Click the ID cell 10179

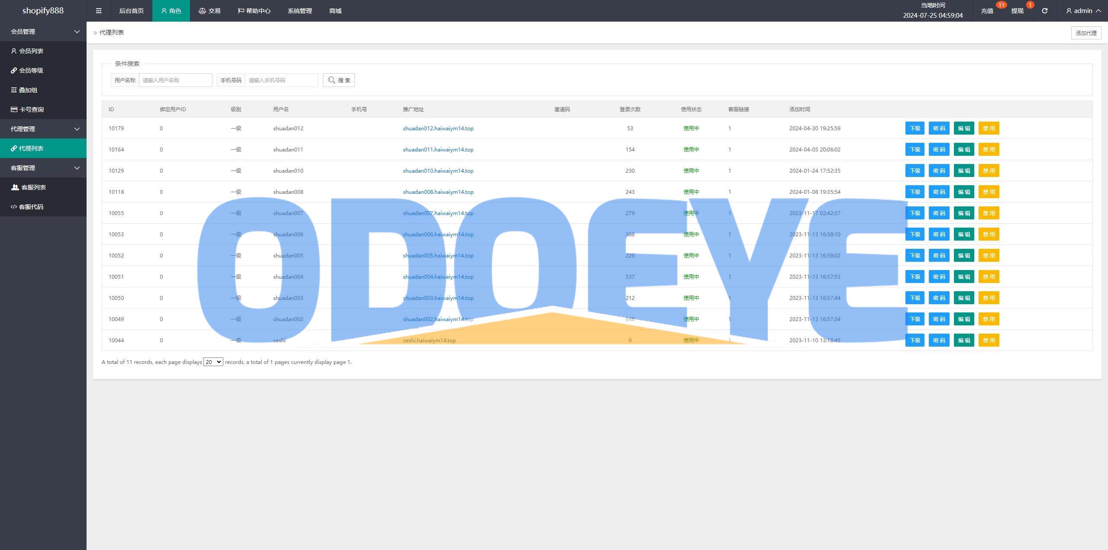[116, 128]
